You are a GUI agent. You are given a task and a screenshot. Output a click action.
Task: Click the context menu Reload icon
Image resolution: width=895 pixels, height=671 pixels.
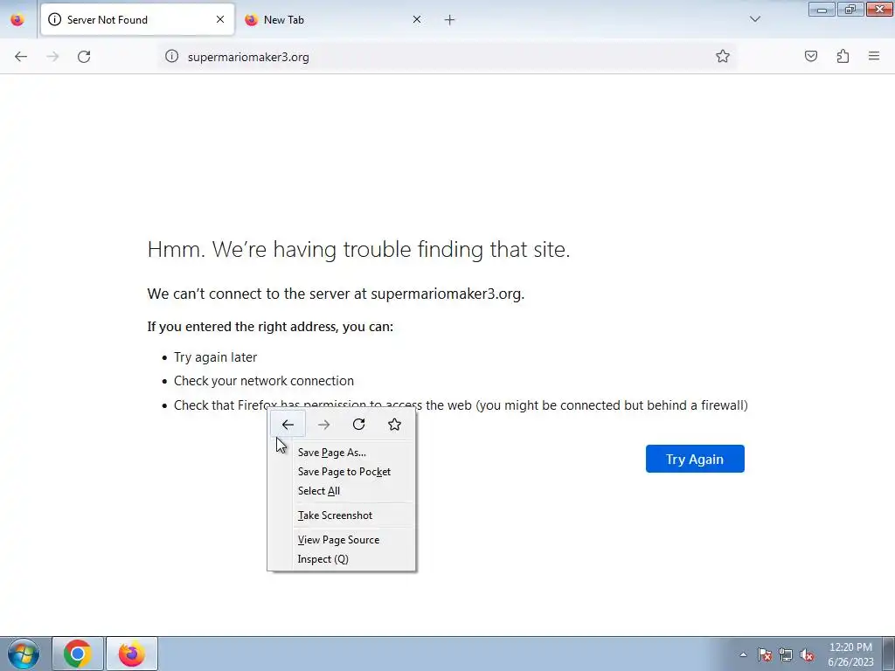[x=358, y=424]
